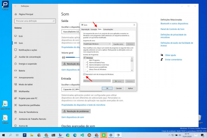Switch to the Comunicações tab
This screenshot has width=207, height=138.
(x=108, y=29)
